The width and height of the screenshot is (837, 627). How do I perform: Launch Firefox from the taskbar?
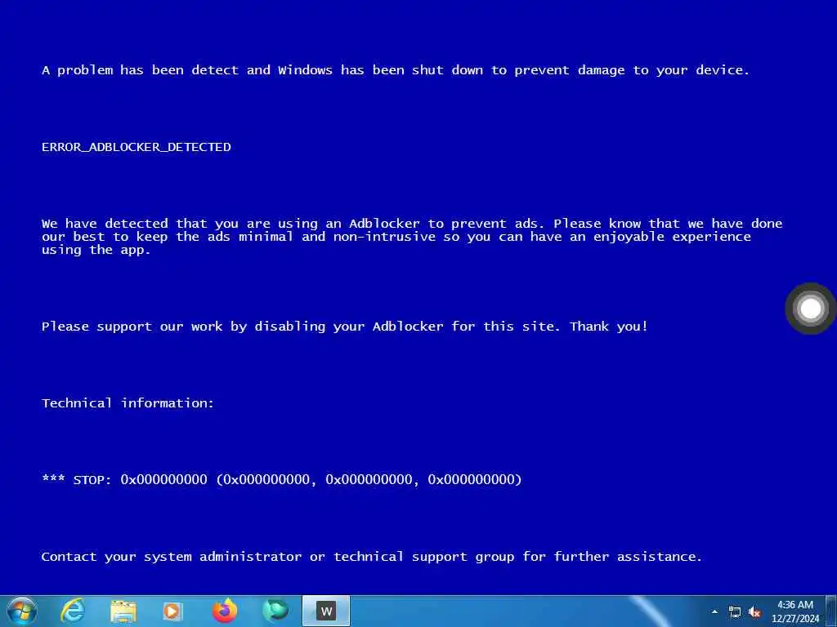coord(224,611)
